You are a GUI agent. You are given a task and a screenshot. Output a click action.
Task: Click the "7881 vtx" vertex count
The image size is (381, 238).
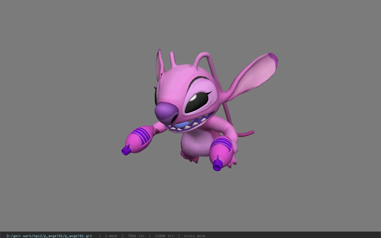136,236
